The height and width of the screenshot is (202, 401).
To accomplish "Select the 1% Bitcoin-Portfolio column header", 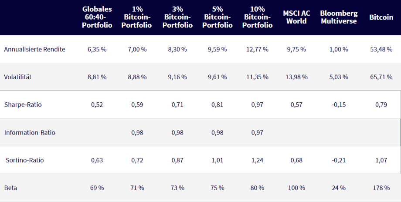I will 136,17.
